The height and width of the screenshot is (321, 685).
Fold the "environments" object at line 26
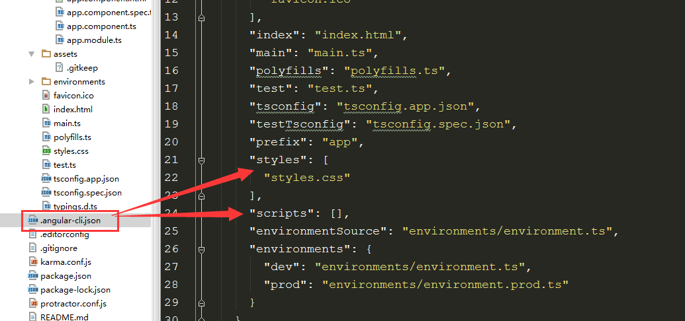coord(201,250)
